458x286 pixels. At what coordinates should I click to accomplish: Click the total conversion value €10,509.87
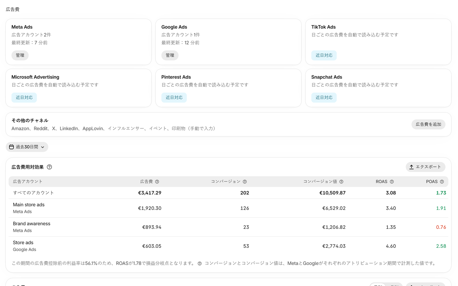point(332,193)
